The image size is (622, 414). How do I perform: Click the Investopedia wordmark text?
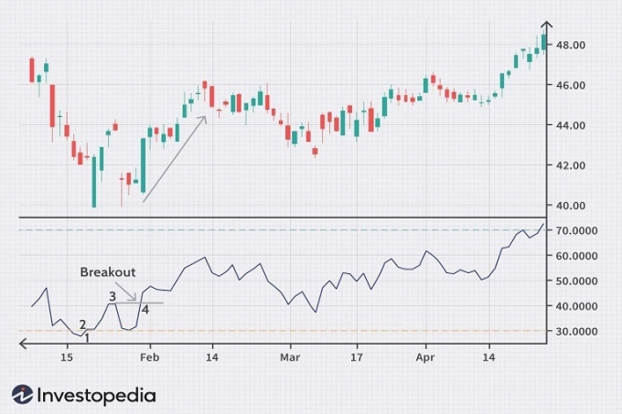tap(96, 396)
